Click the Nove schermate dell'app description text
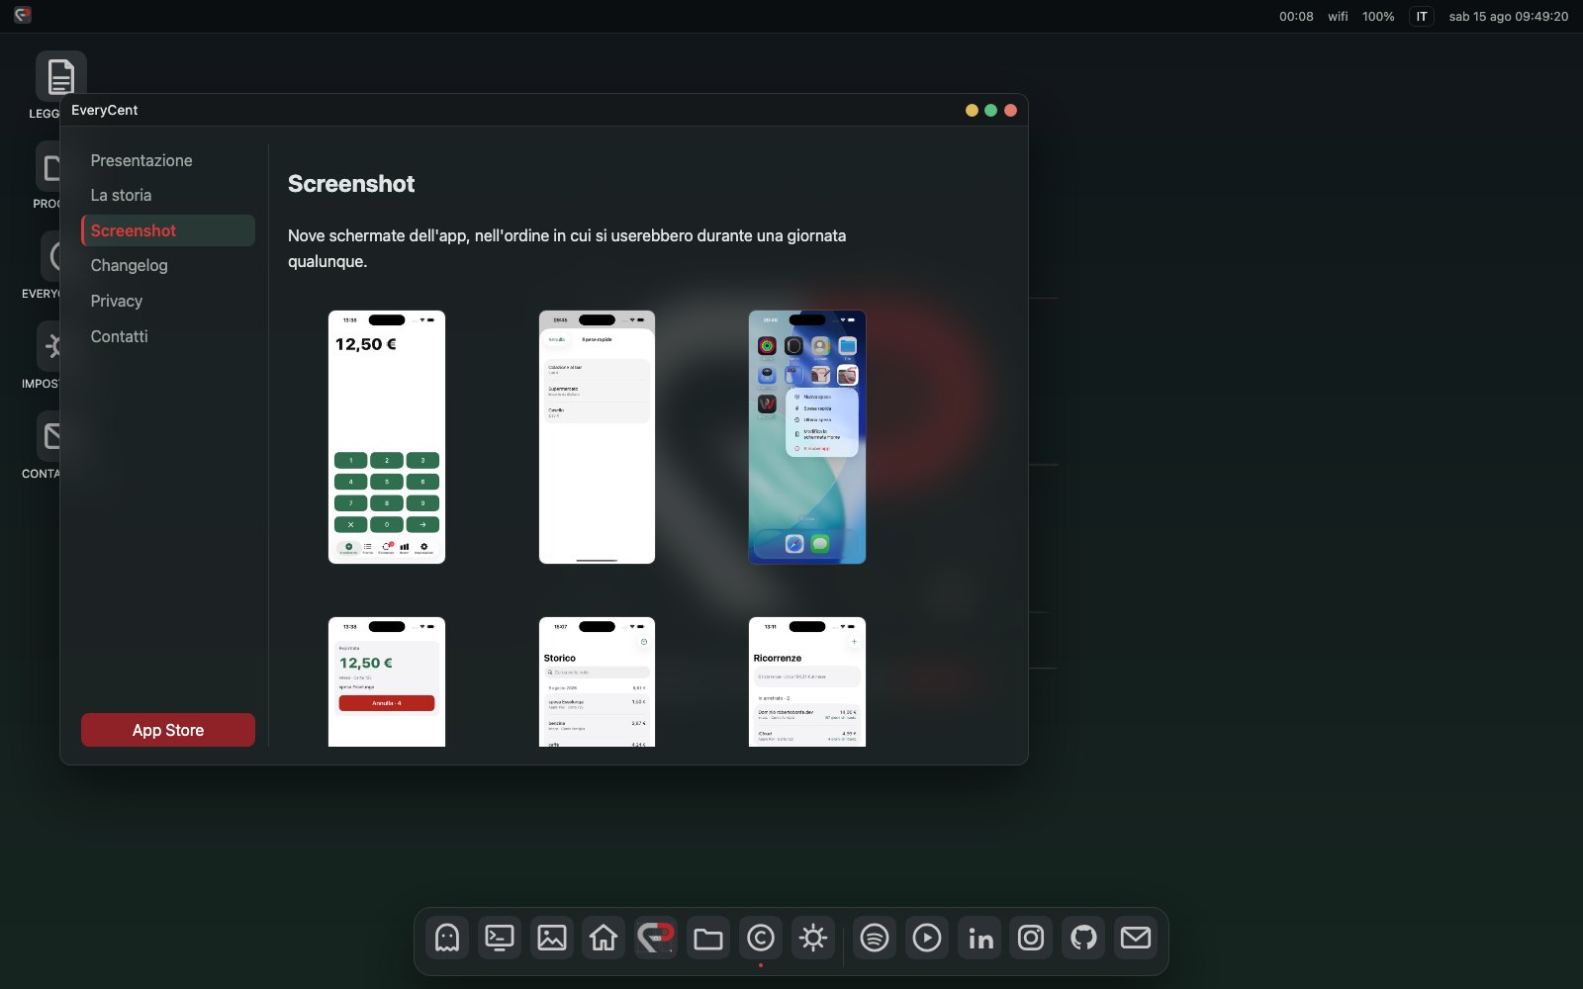 pyautogui.click(x=567, y=248)
